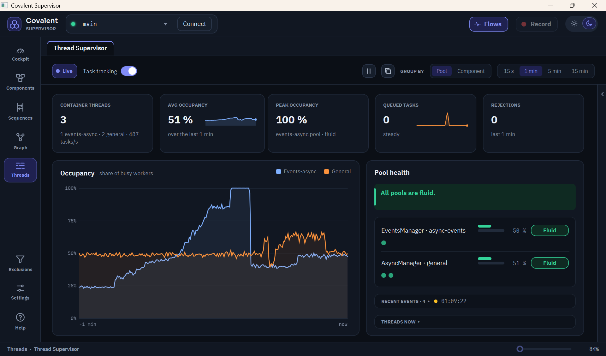Set time range to 15 min
The width and height of the screenshot is (606, 356).
click(579, 71)
